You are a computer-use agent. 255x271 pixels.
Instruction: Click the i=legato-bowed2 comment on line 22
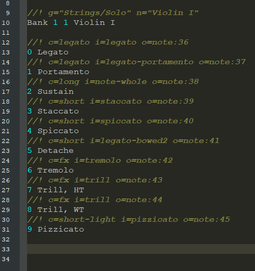pos(129,141)
